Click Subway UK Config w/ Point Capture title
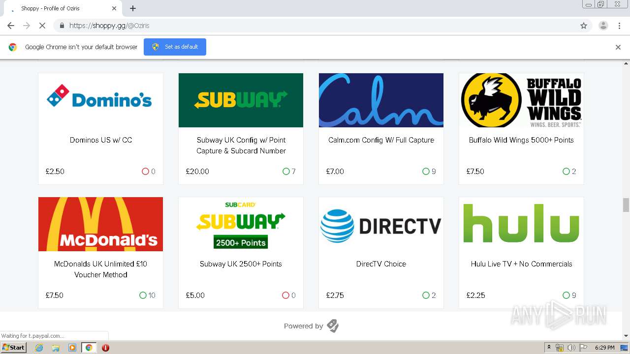Screen dimensions: 630x354 point(241,146)
